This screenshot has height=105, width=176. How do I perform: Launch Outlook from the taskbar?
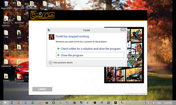pyautogui.click(x=26, y=103)
